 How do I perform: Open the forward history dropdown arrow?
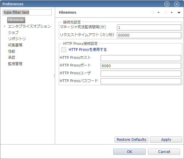click(x=172, y=12)
